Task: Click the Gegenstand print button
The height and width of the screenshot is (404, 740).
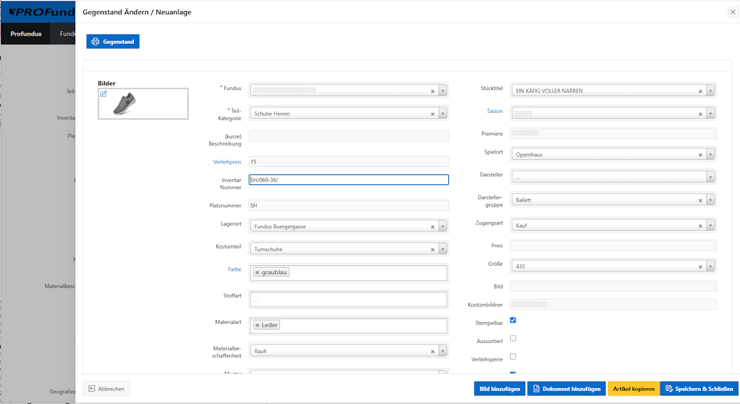Action: pos(113,41)
